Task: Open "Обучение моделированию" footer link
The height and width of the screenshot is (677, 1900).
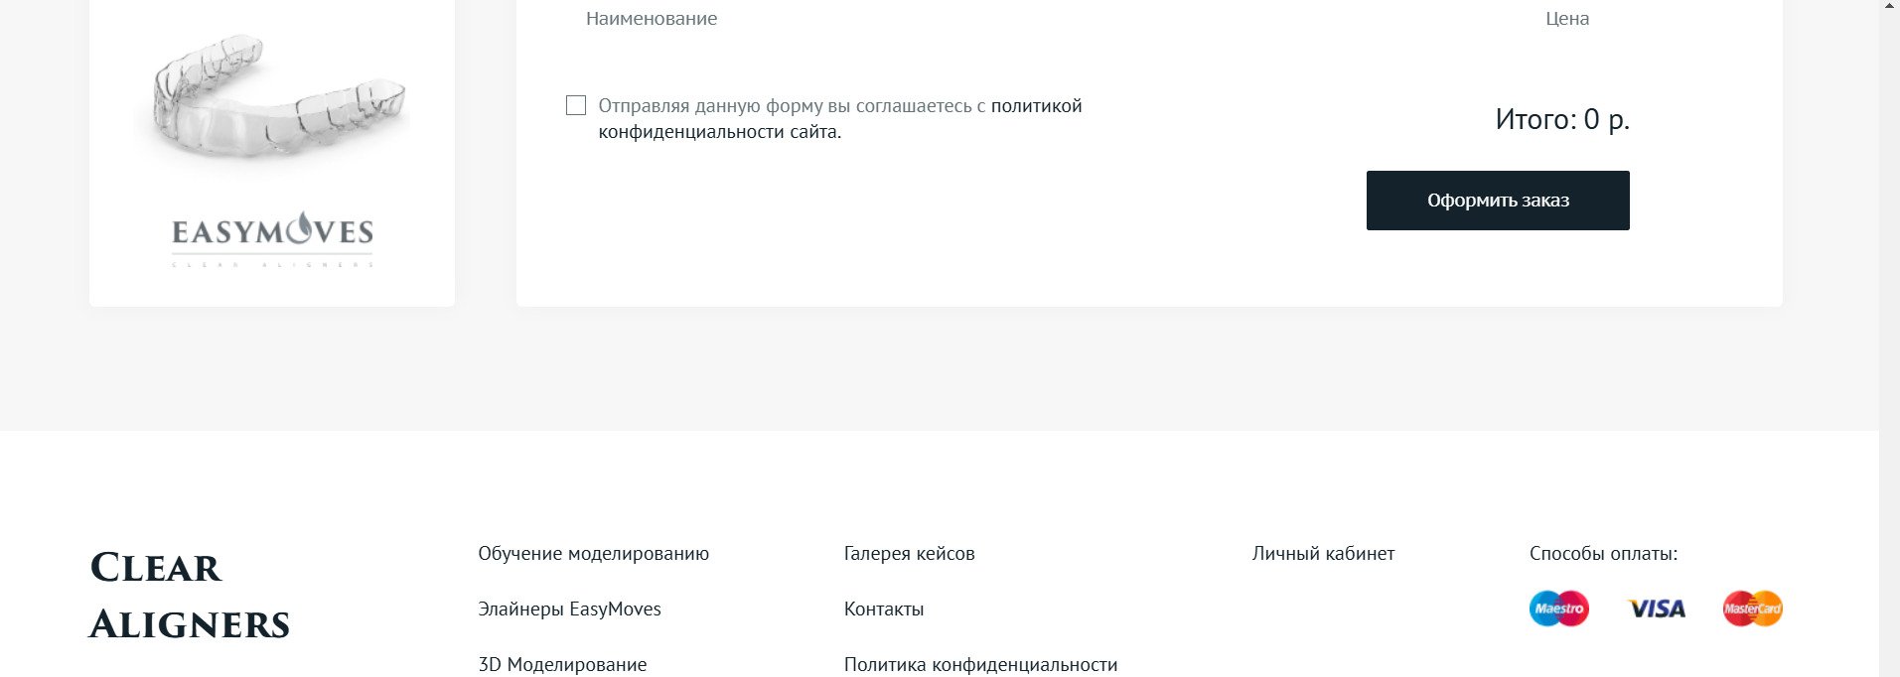Action: (593, 554)
